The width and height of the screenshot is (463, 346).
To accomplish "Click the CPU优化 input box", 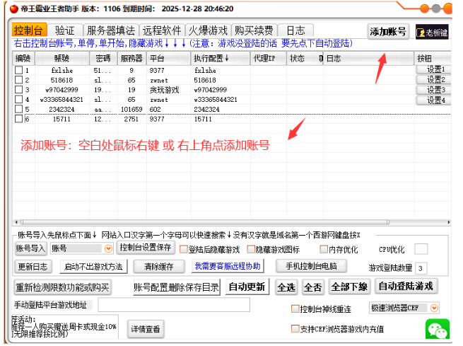I will pyautogui.click(x=421, y=249).
